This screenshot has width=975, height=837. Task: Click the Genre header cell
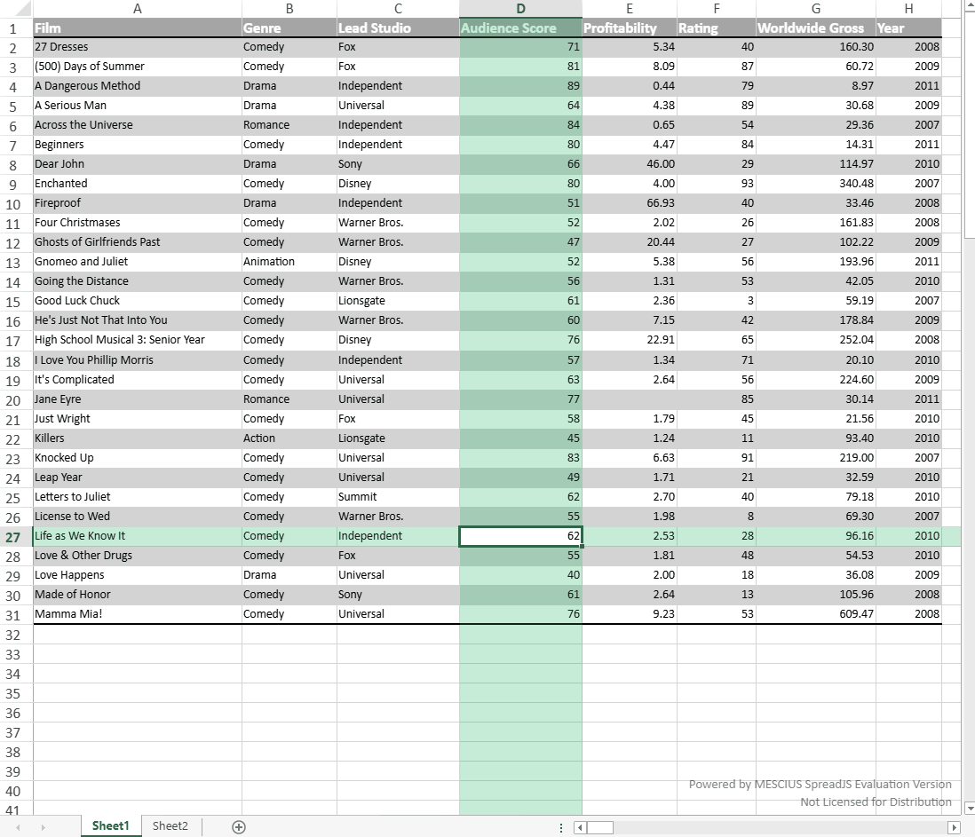(289, 28)
